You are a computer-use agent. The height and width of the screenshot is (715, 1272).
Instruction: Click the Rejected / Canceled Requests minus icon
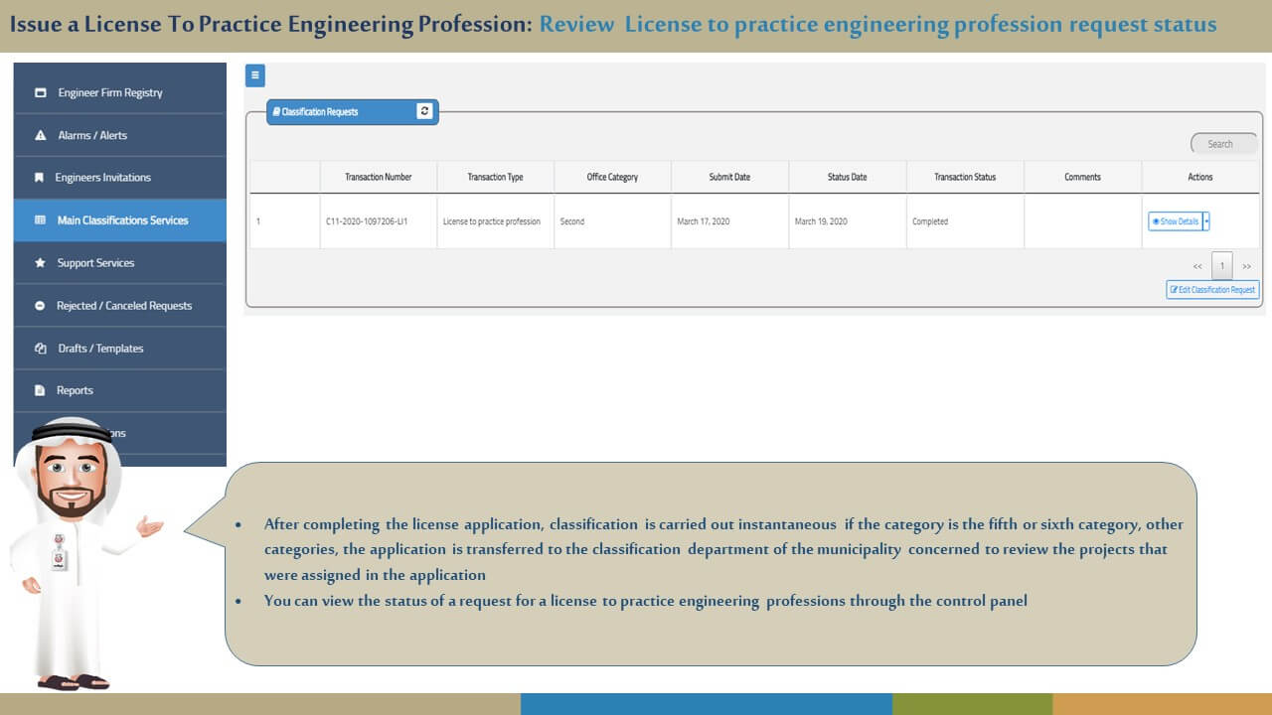pos(40,306)
